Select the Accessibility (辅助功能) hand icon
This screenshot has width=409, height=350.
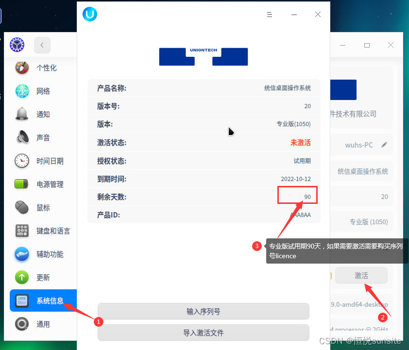click(22, 254)
